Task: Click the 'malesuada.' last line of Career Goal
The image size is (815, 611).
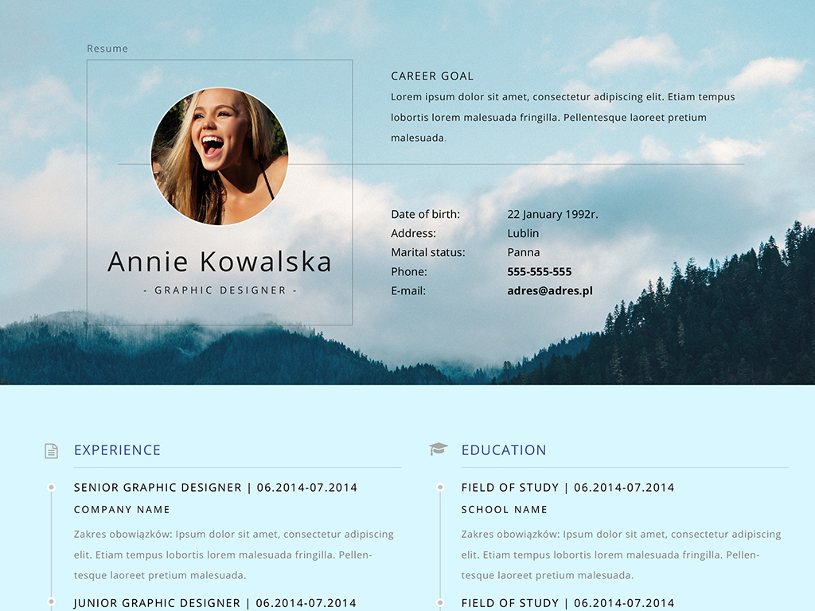Action: tap(419, 138)
